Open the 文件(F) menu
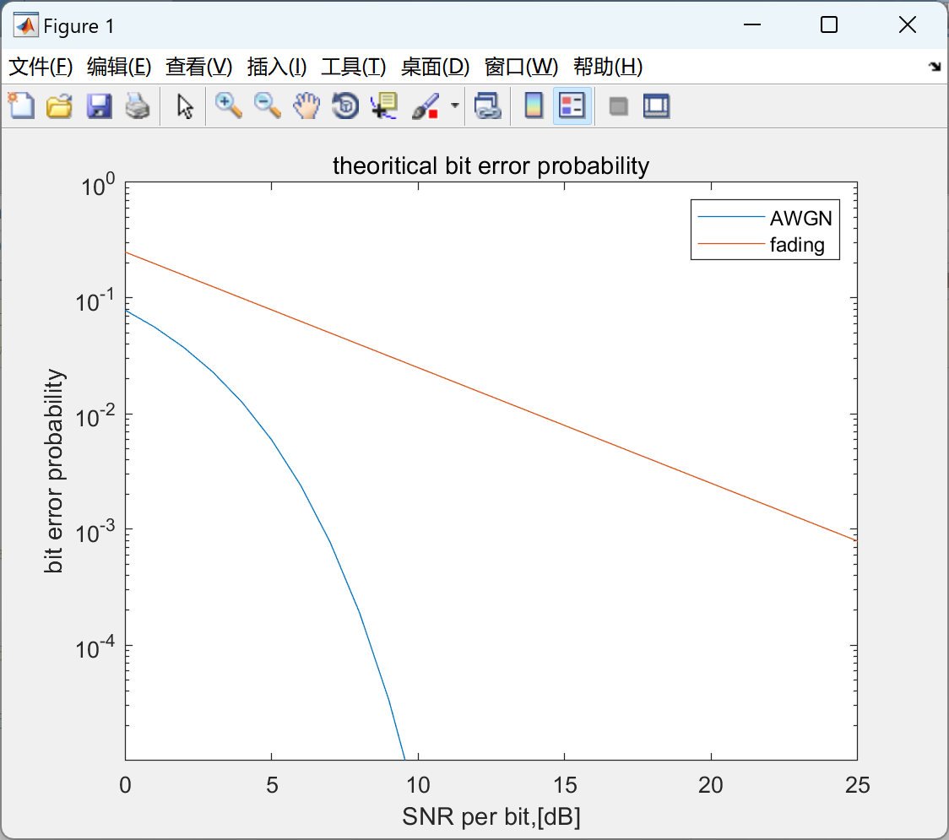 pos(41,67)
